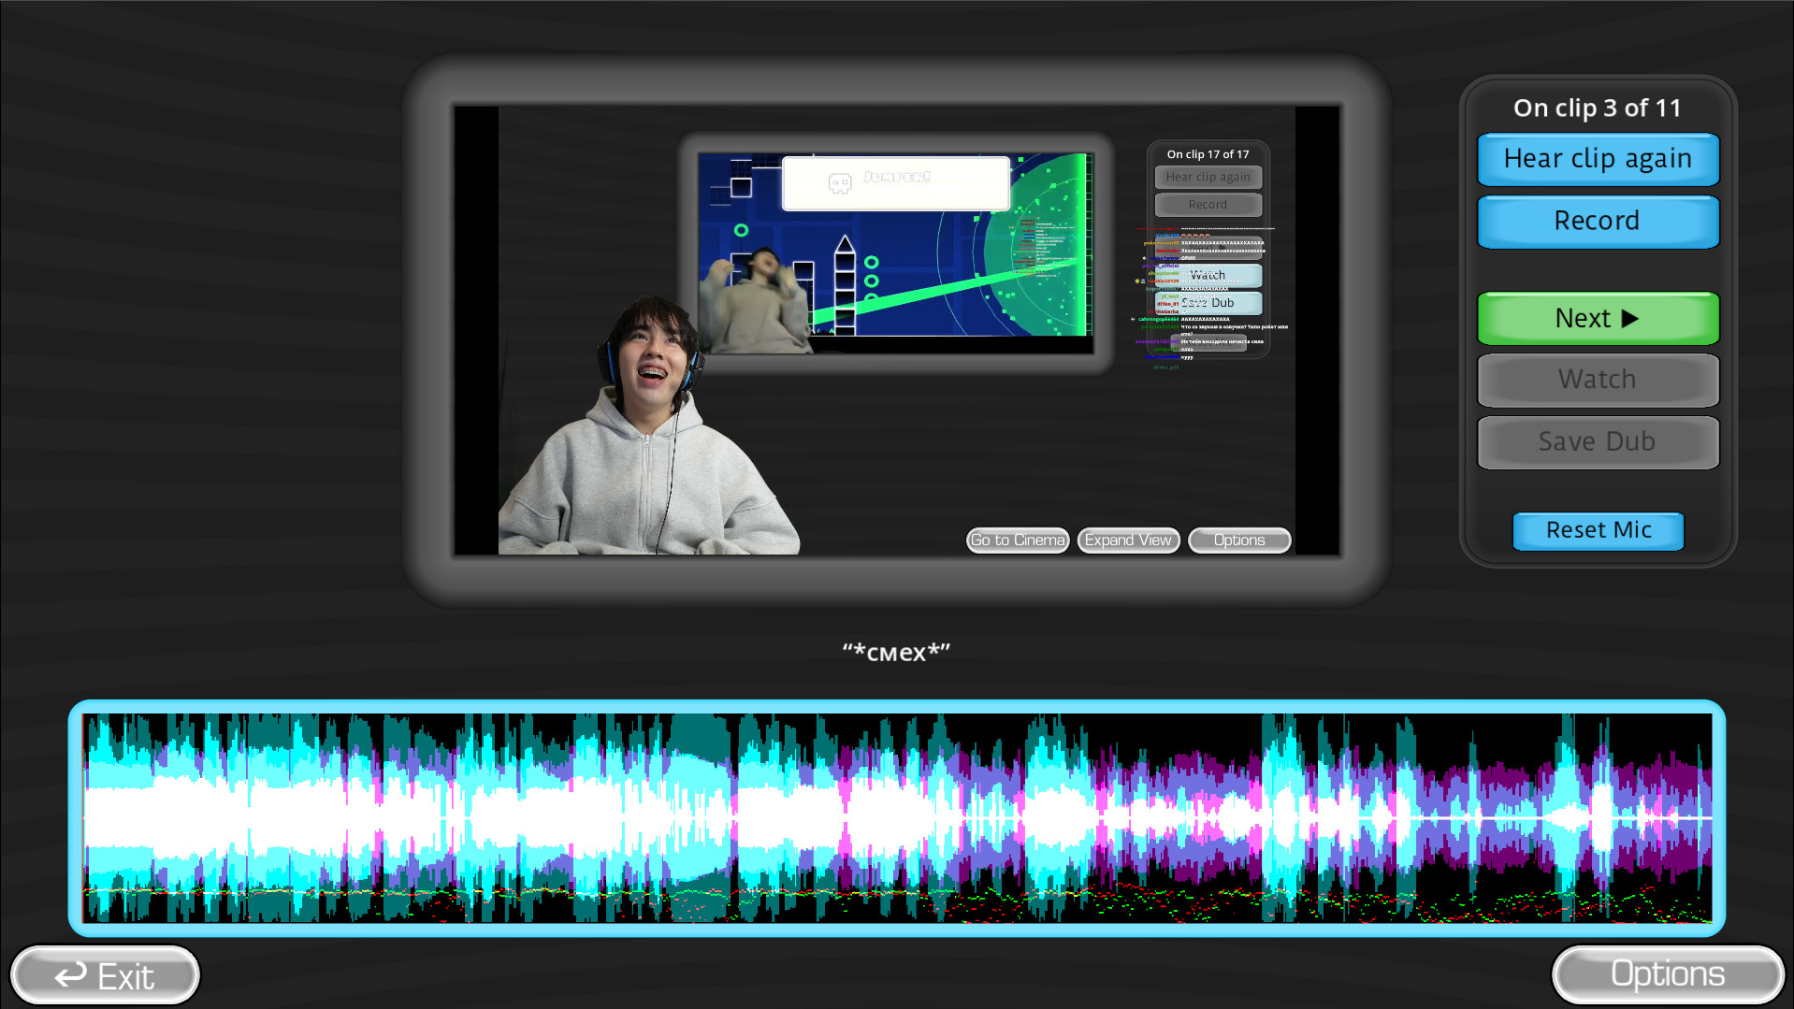Open the Options menu at bottom right
Viewport: 1794px width, 1009px height.
click(1668, 974)
